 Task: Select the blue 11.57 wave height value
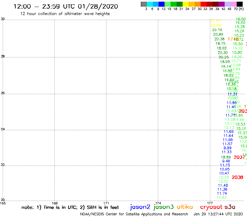point(227,144)
